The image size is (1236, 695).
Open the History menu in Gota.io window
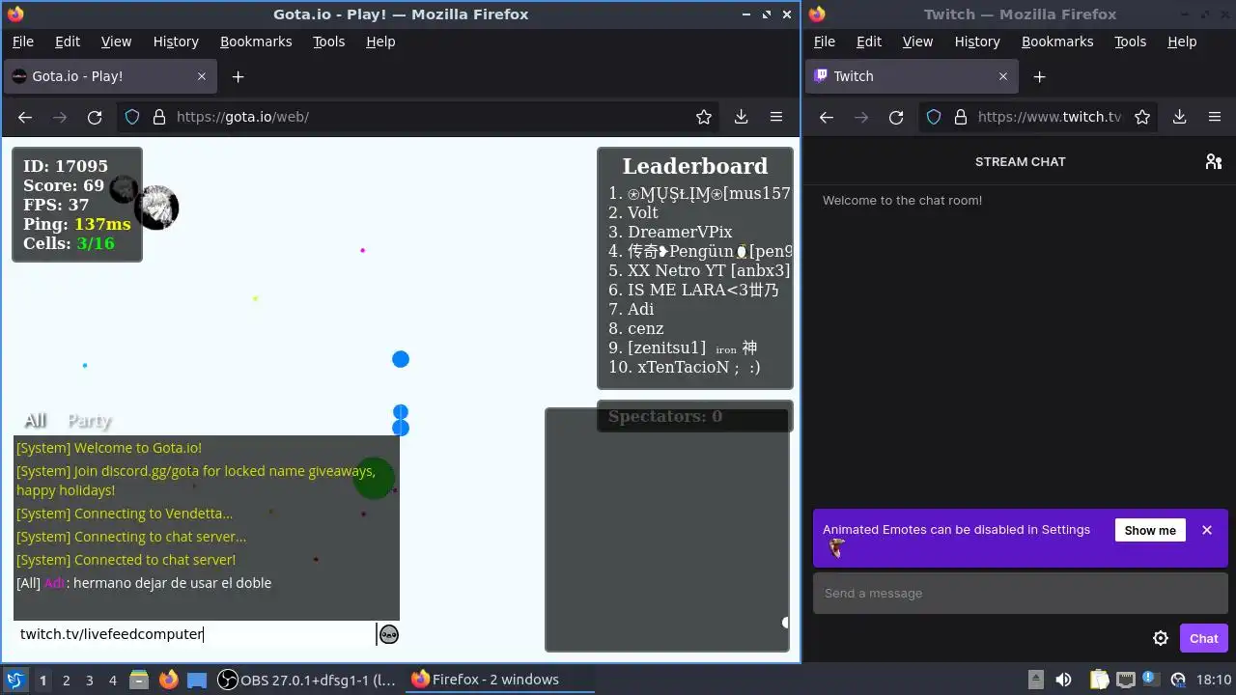click(x=176, y=42)
